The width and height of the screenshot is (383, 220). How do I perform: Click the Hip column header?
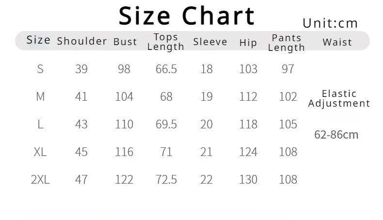248,43
